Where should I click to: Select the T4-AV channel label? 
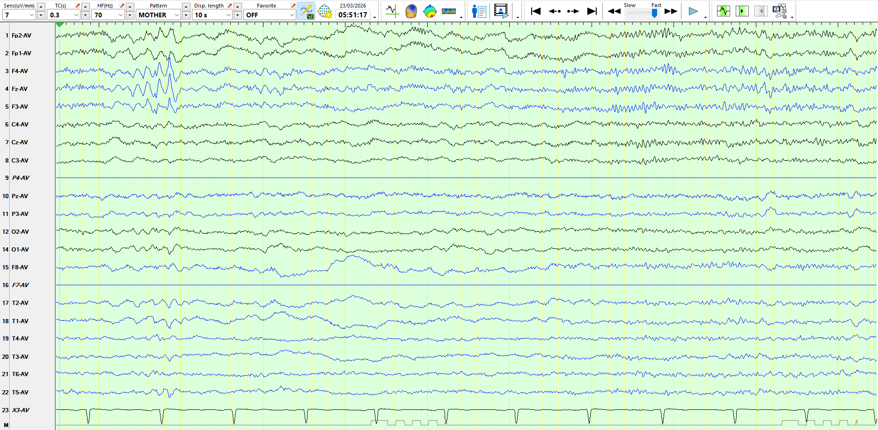point(20,338)
